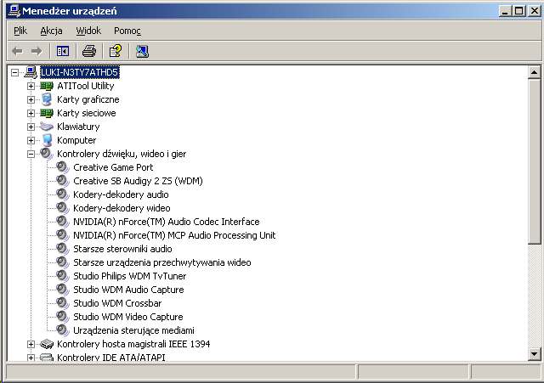Screen dimensions: 544x383
Task: Click the Kodery-dekodery audio icon
Action: (63, 194)
